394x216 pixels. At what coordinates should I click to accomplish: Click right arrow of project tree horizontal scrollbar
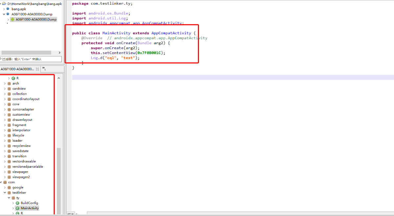pyautogui.click(x=59, y=53)
